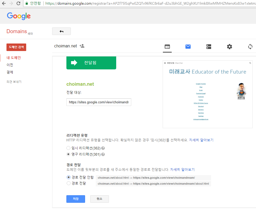Click the forwarding destination URL field
256x210 pixels.
click(99, 102)
